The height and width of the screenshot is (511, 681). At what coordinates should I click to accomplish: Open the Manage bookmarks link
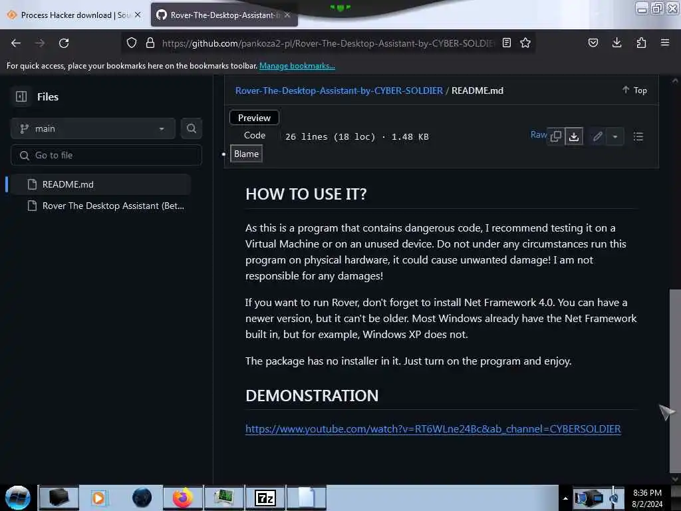tap(297, 66)
